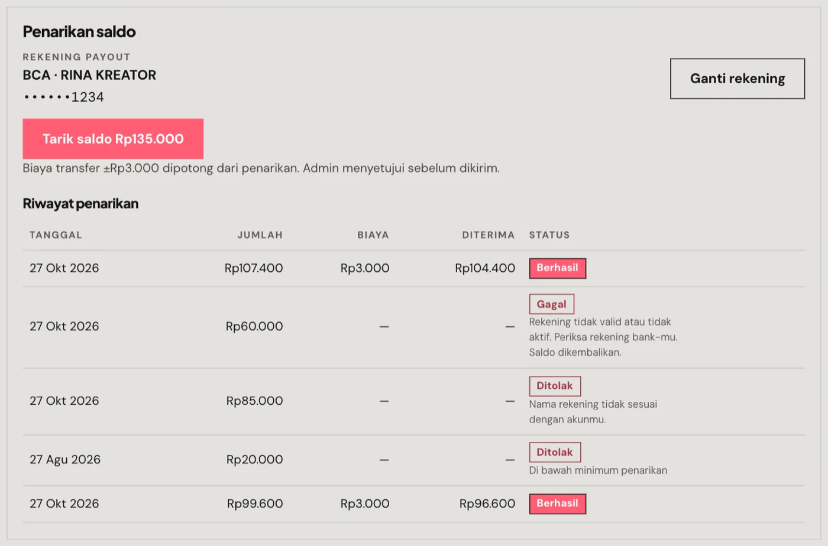This screenshot has height=546, width=828.
Task: Select the Rp60.000 amount cell
Action: (x=254, y=326)
